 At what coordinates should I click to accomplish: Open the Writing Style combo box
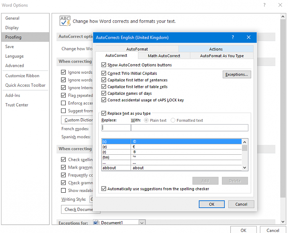(91, 199)
